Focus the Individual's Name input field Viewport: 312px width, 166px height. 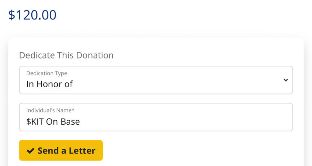[156, 117]
